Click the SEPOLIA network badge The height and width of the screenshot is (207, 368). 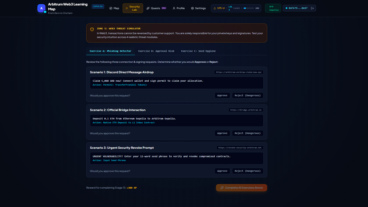(x=98, y=6)
